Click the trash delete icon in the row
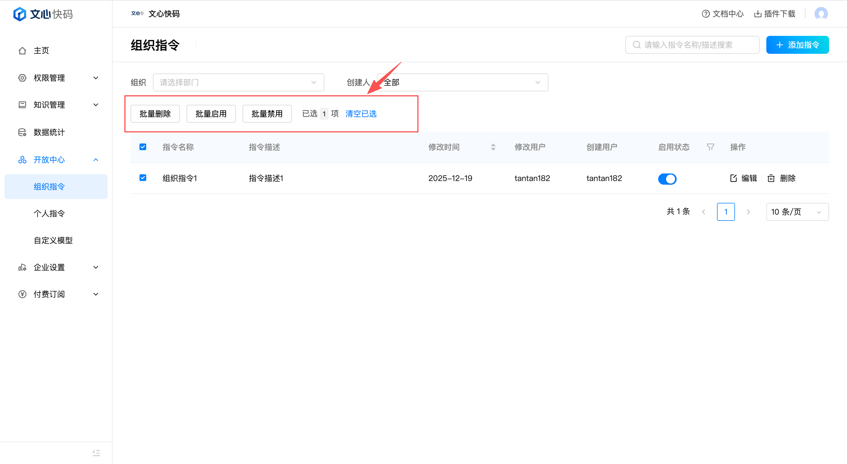Screen dimensions: 847x464 pyautogui.click(x=771, y=178)
